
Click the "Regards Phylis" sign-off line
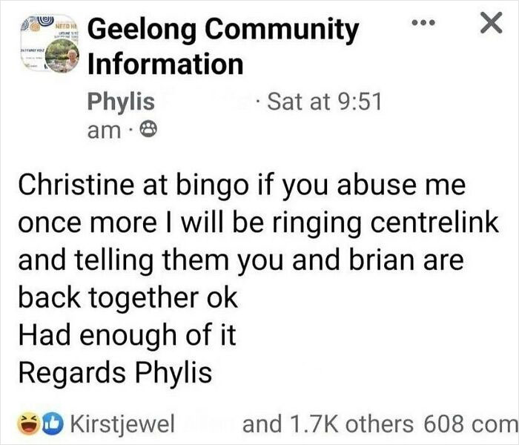pyautogui.click(x=114, y=372)
